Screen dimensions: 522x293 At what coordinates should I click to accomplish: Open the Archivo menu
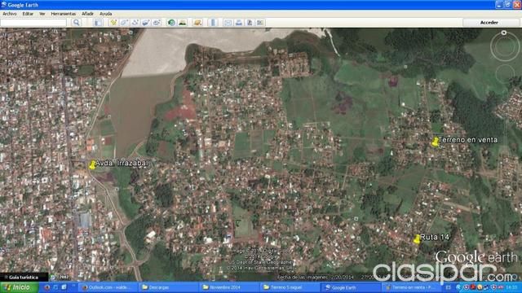pyautogui.click(x=10, y=14)
